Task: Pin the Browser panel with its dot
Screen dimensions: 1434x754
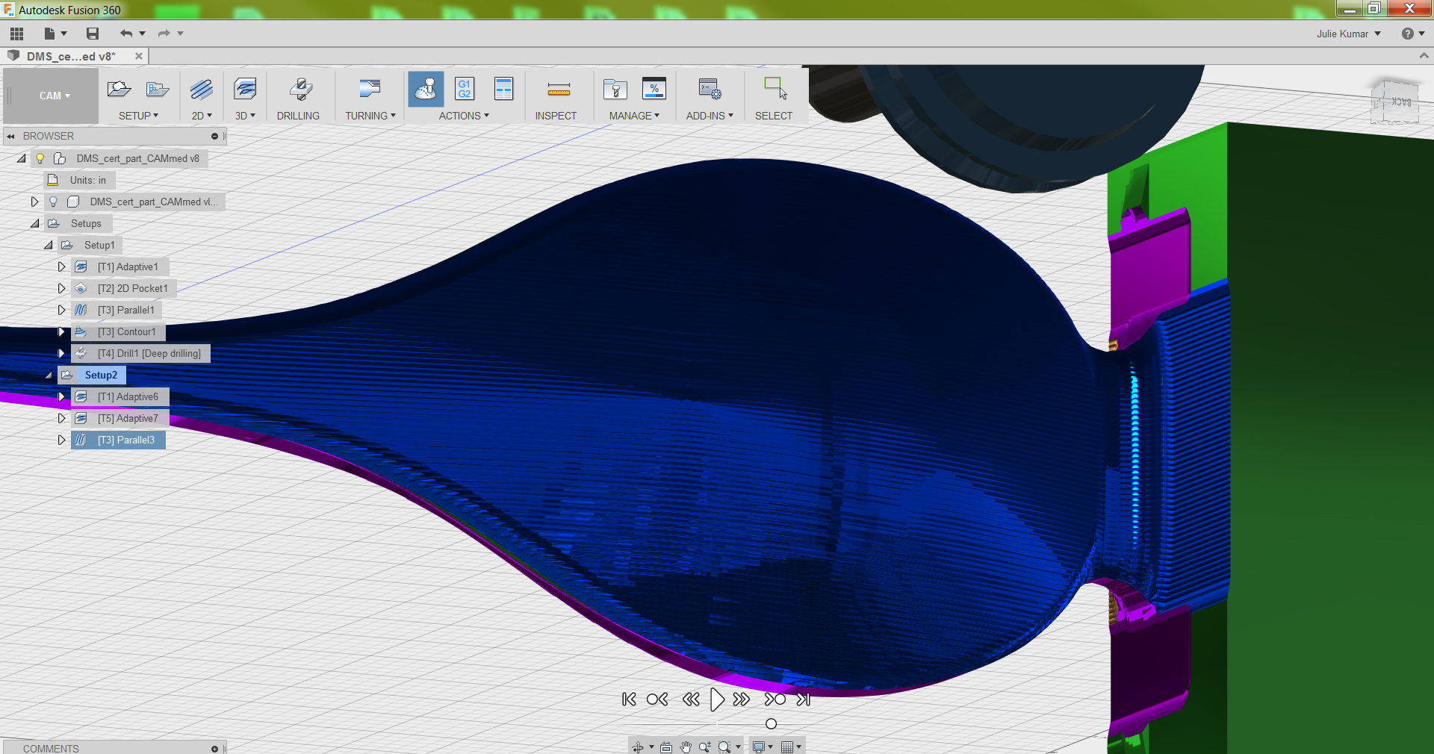Action: [214, 137]
